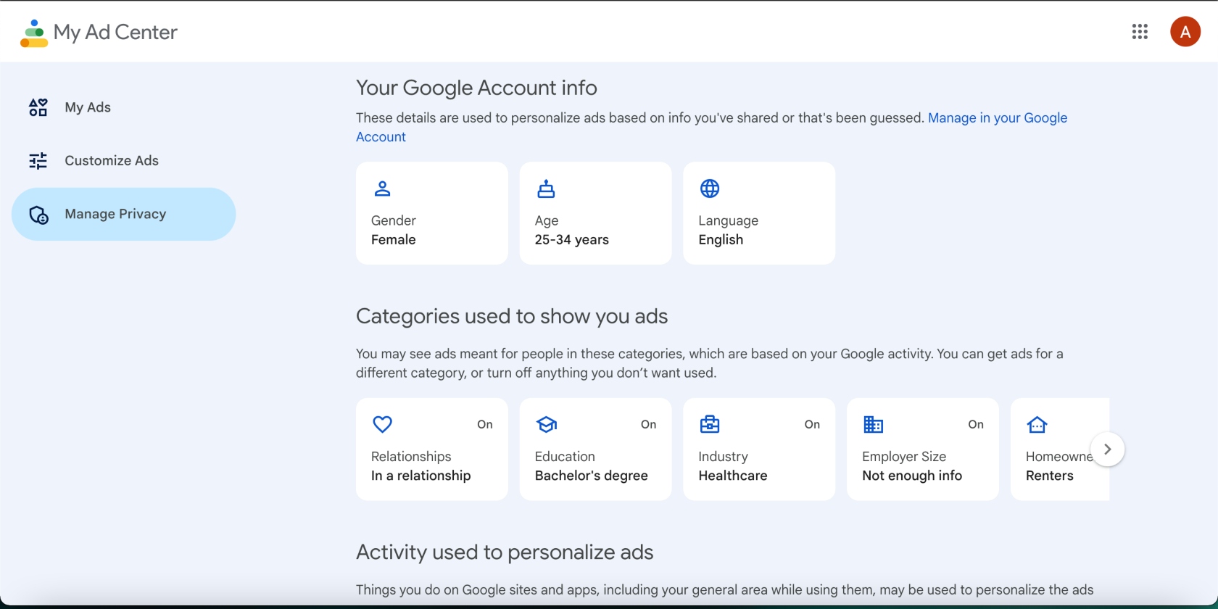This screenshot has height=609, width=1218.
Task: Click the My Ad Center title text
Action: pyautogui.click(x=115, y=33)
